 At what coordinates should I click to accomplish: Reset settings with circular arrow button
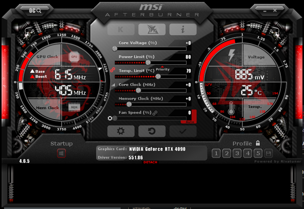coord(152,131)
